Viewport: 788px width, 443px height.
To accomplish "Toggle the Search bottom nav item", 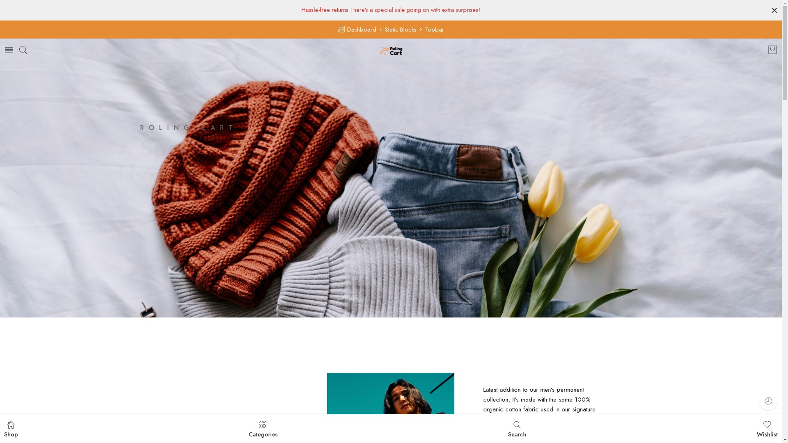I will 517,429.
